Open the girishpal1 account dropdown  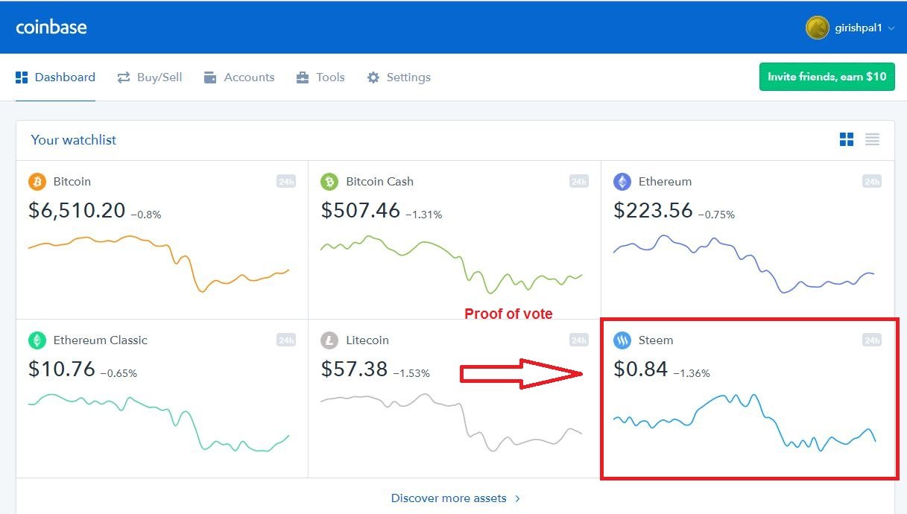pos(891,28)
